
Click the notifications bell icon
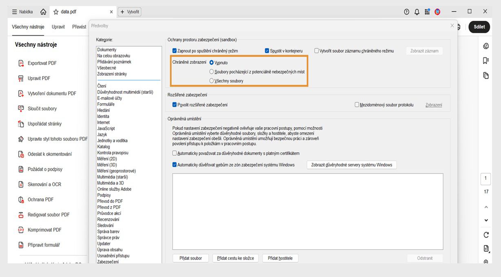tap(417, 11)
